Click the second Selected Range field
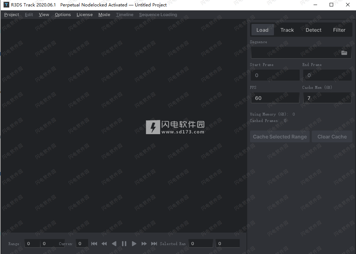 tap(228, 244)
